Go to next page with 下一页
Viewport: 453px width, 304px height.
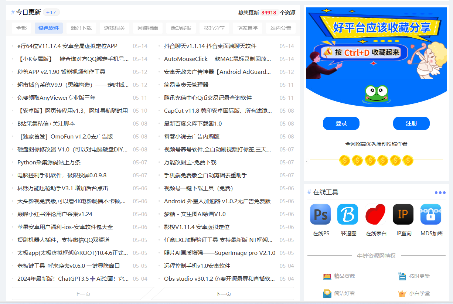(x=223, y=294)
